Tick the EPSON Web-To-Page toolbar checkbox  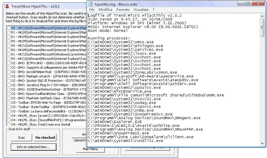click(9, 103)
